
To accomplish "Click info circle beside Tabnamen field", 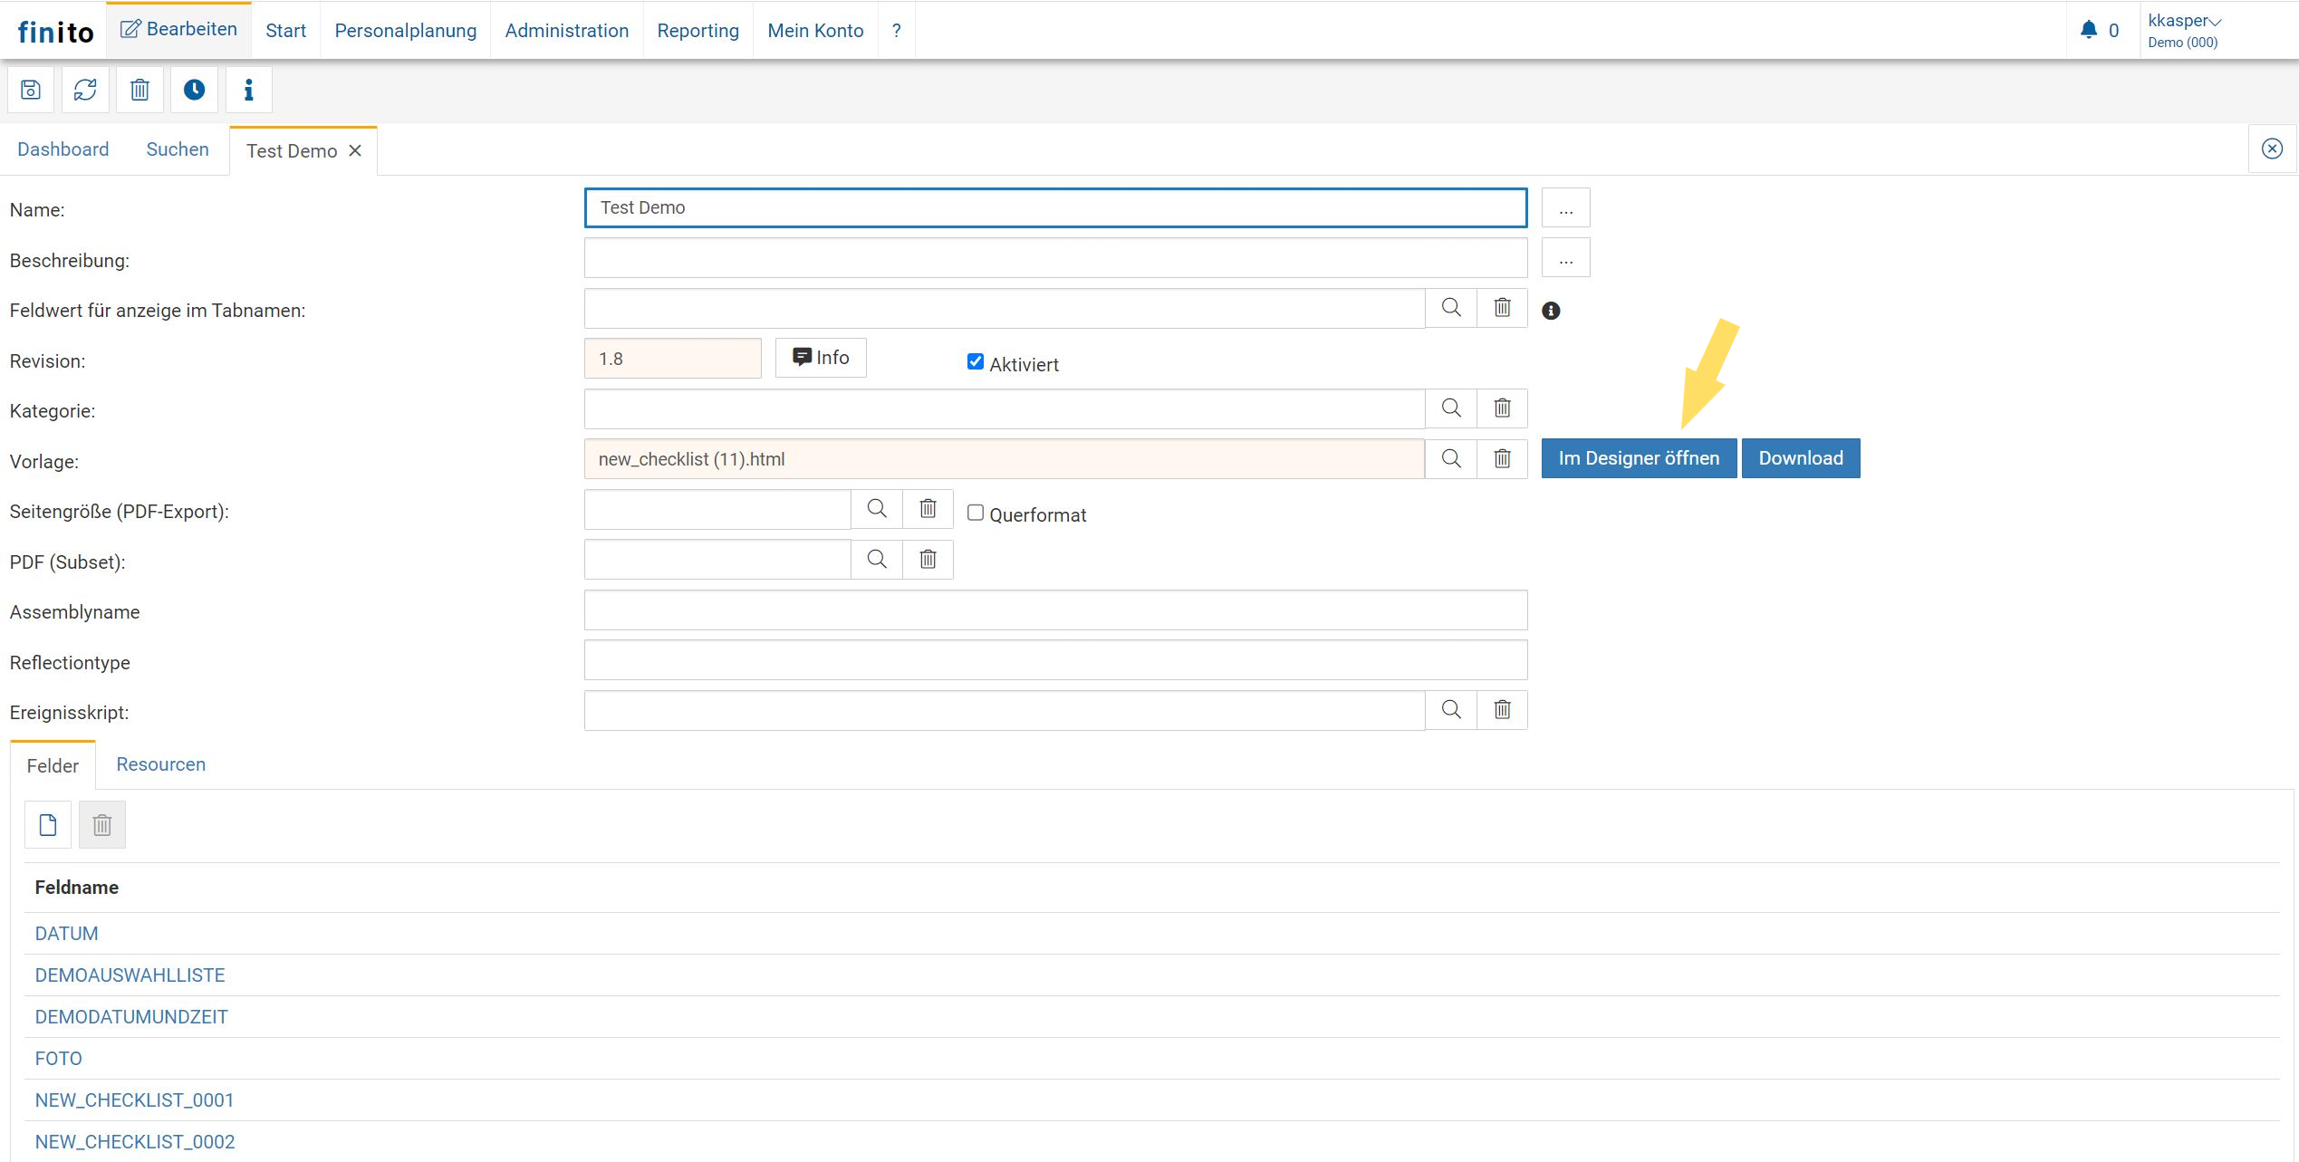I will coord(1551,311).
